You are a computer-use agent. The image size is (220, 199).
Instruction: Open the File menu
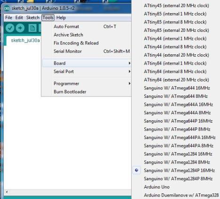[8, 18]
